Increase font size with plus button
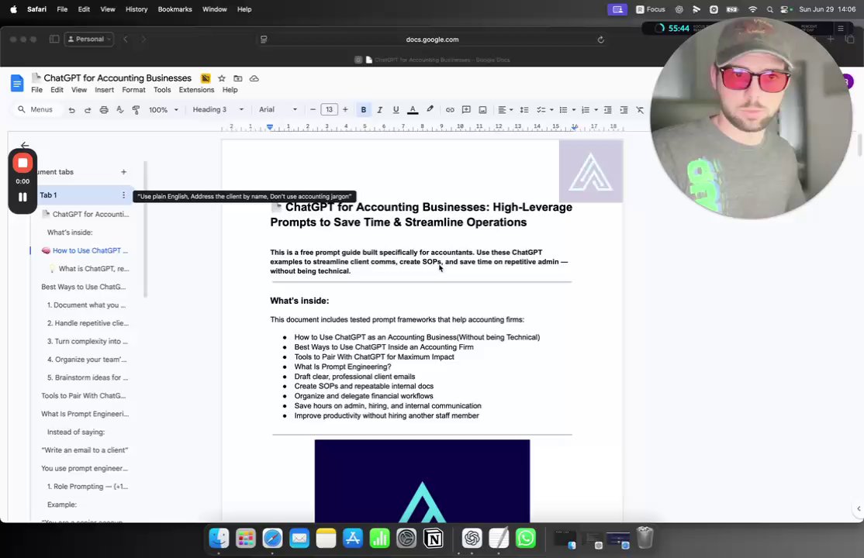The image size is (864, 558). pos(345,109)
